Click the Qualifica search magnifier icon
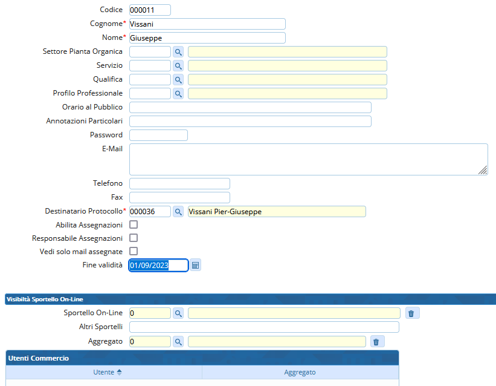This screenshot has height=386, width=496. pos(178,79)
